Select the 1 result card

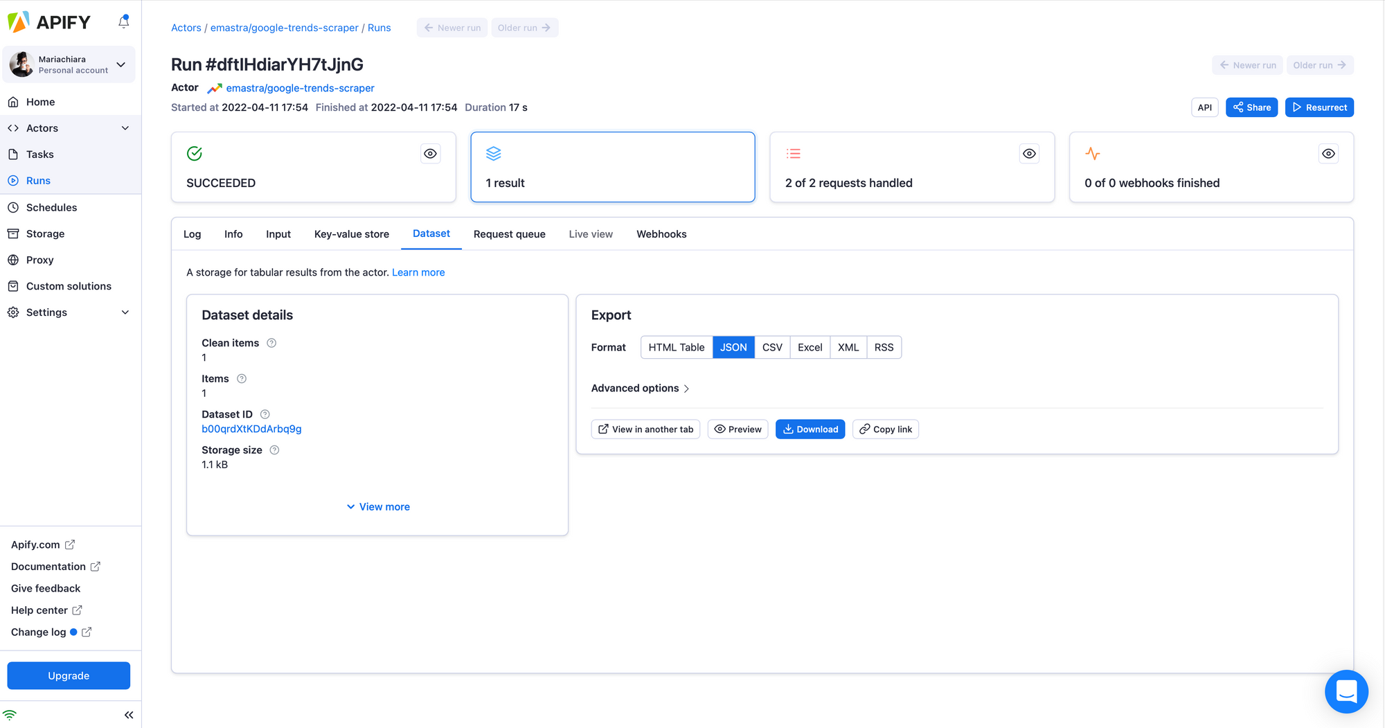coord(613,167)
